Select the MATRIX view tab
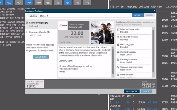The image size is (177, 110). click(x=150, y=15)
